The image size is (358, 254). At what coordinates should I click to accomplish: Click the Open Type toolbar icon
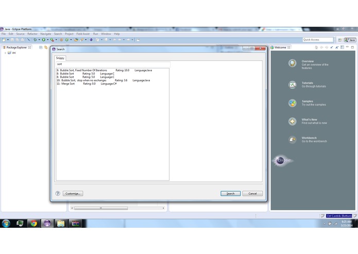point(76,40)
